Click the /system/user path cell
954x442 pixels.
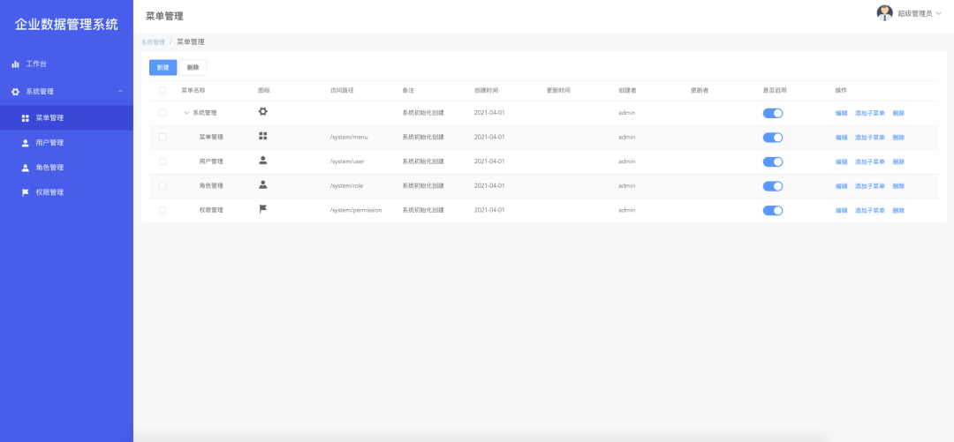pos(347,161)
